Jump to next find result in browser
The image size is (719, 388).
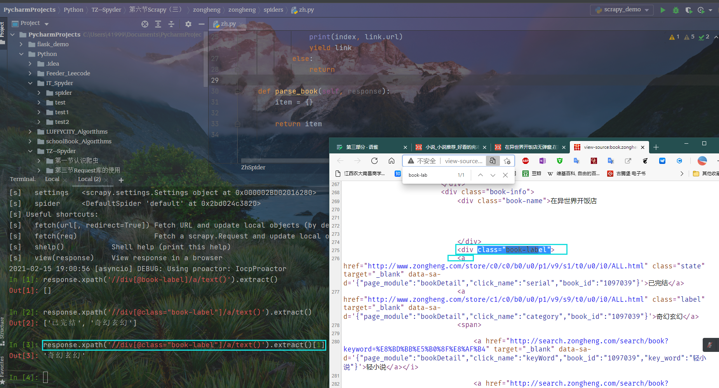pos(493,175)
